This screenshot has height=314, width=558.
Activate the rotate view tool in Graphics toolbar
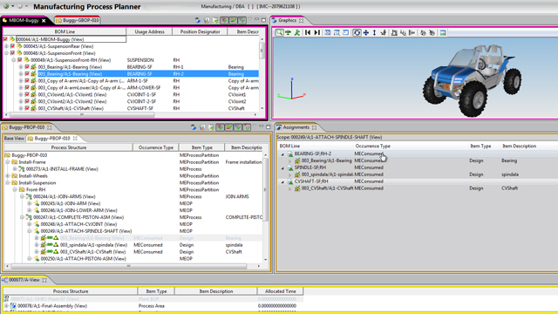coord(357,33)
